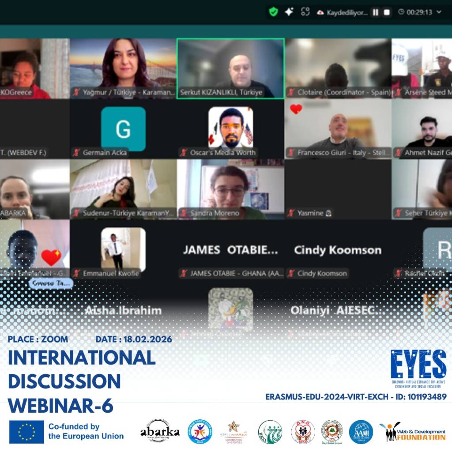Click Emmanuel Kwofie's profile photo
452x452 pixels.
tap(123, 249)
